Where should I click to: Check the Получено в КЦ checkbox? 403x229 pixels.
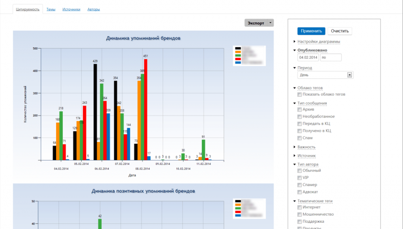(x=299, y=131)
